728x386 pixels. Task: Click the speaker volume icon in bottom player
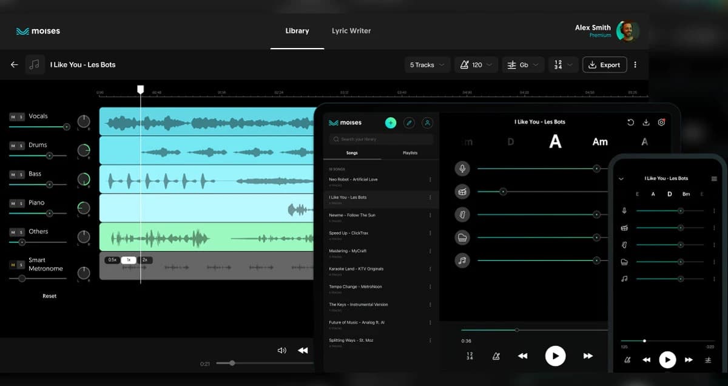[x=281, y=350]
